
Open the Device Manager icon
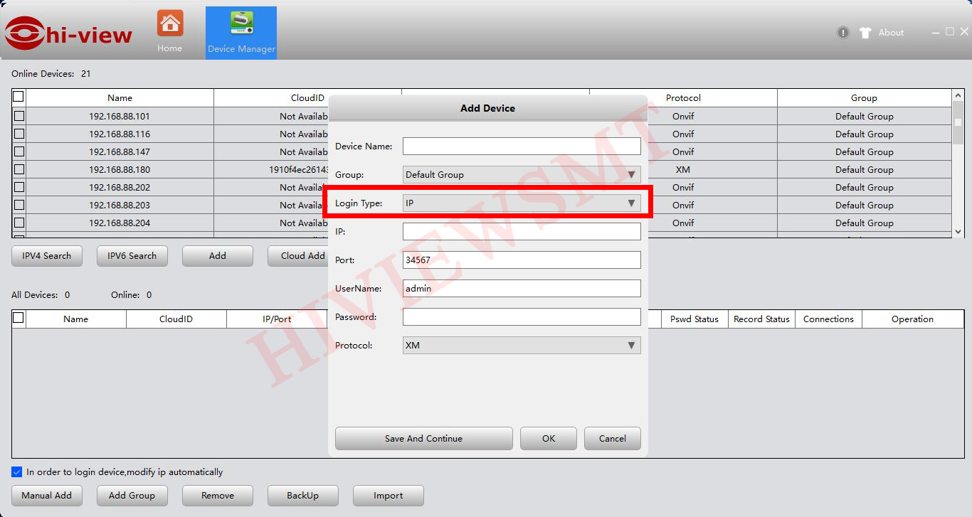click(241, 24)
